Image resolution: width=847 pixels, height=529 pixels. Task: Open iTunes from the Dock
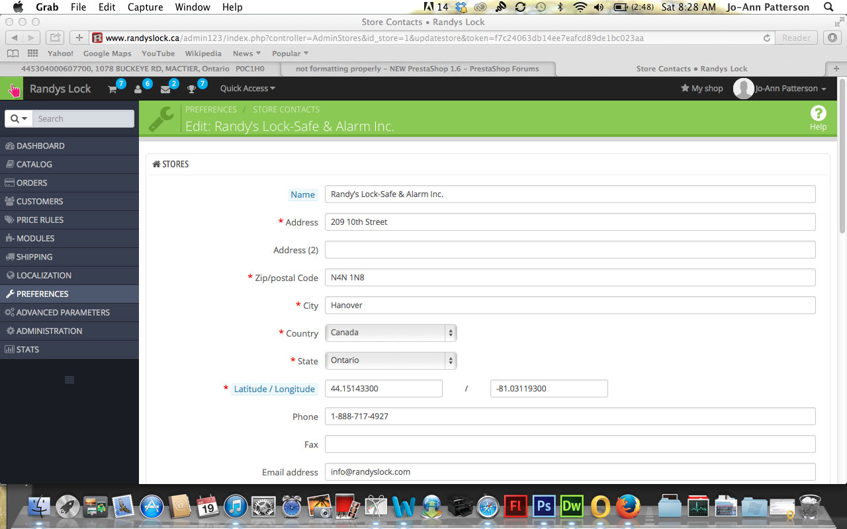coord(236,507)
